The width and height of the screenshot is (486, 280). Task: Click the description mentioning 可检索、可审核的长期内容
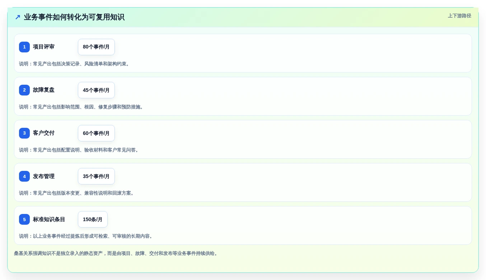click(87, 236)
